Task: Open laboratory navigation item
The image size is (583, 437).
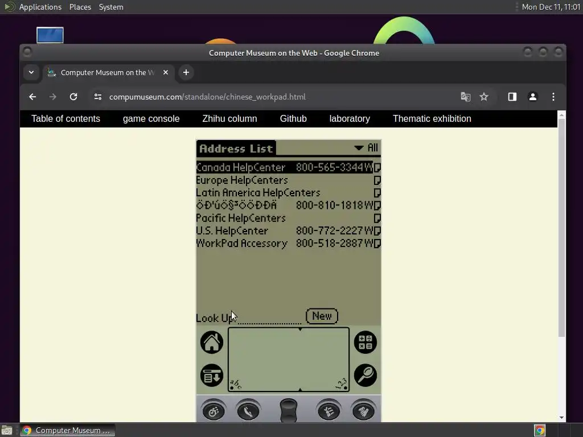Action: tap(350, 118)
